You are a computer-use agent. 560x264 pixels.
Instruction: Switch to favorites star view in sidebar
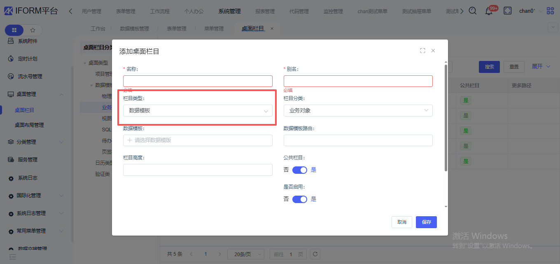(x=33, y=30)
